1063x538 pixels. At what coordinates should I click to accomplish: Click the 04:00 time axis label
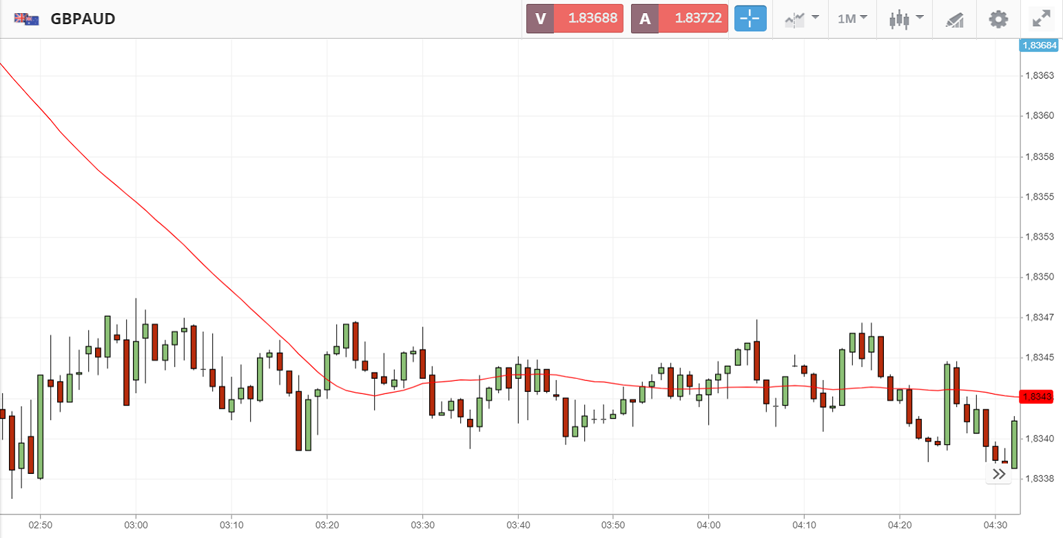708,524
